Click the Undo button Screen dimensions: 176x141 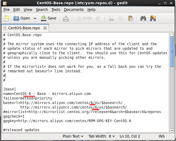tap(84, 18)
